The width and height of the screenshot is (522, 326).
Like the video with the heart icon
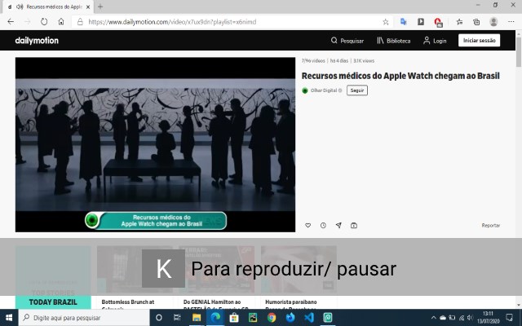308,226
